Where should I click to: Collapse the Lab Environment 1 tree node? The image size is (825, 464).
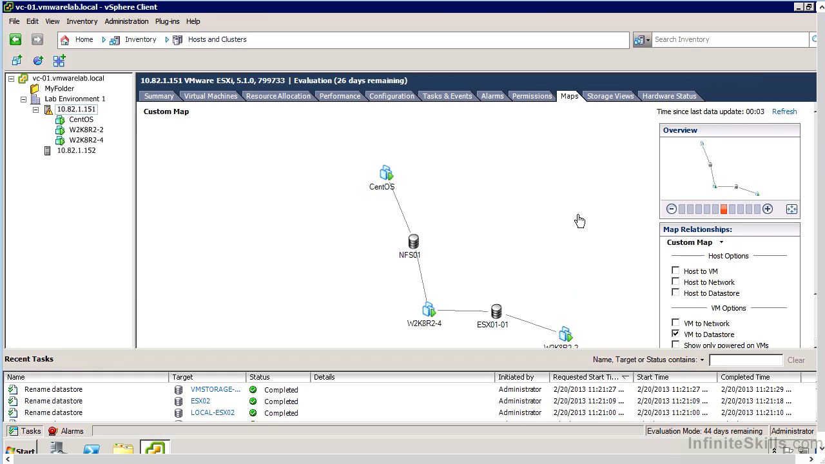(23, 99)
